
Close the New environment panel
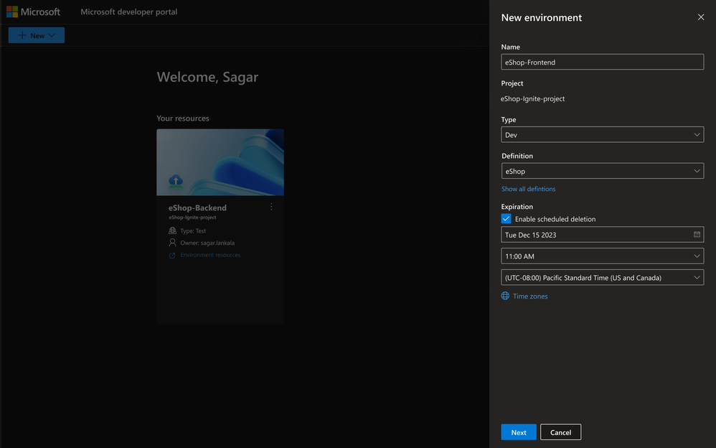coord(700,17)
